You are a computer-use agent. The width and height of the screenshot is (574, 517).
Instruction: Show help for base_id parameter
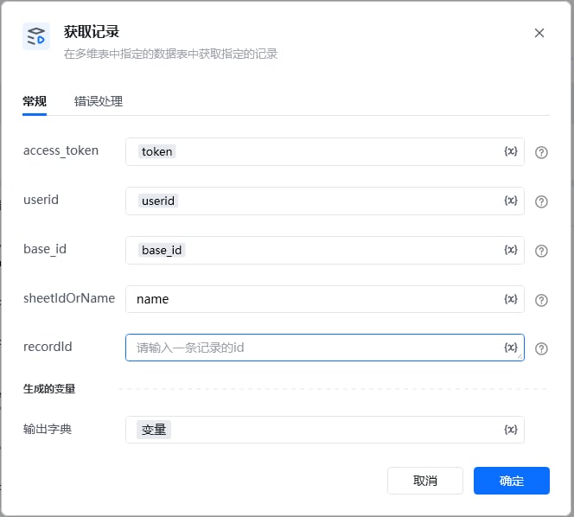(541, 251)
